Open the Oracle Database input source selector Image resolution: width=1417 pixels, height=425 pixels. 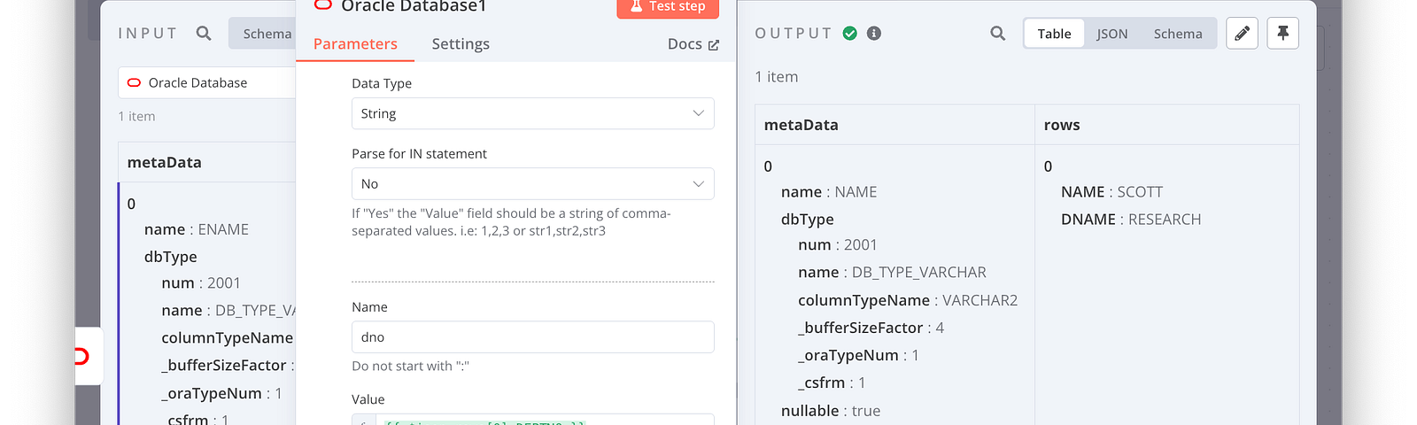point(207,82)
